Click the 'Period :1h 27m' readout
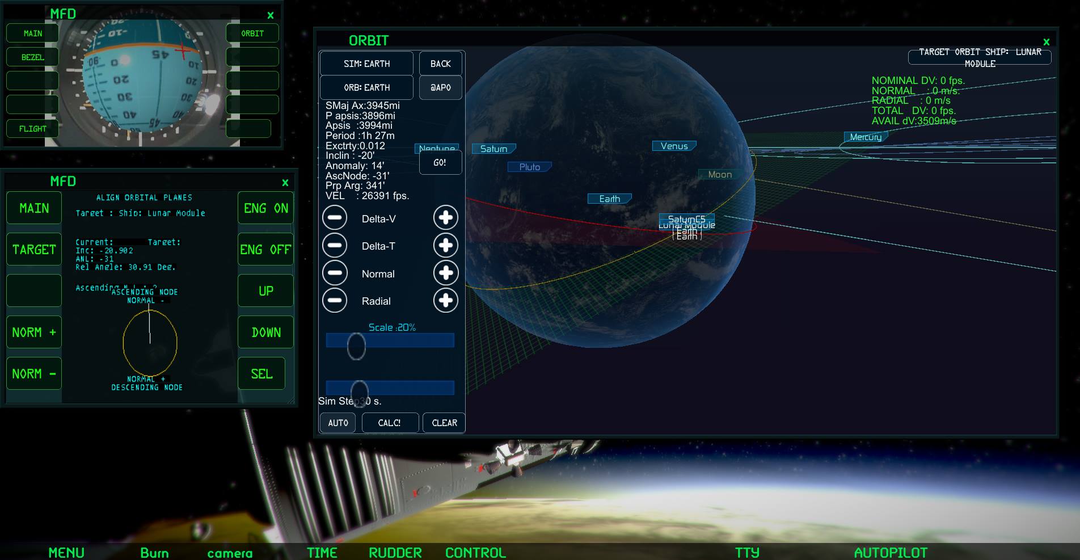 click(360, 136)
